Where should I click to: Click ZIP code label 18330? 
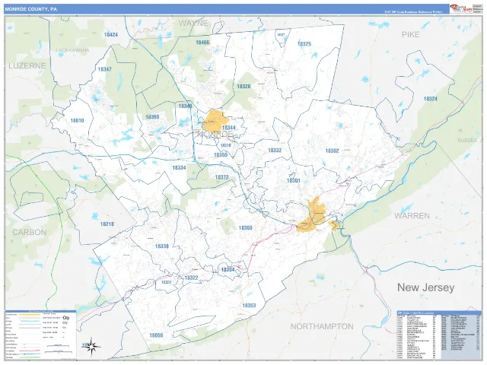(x=161, y=246)
